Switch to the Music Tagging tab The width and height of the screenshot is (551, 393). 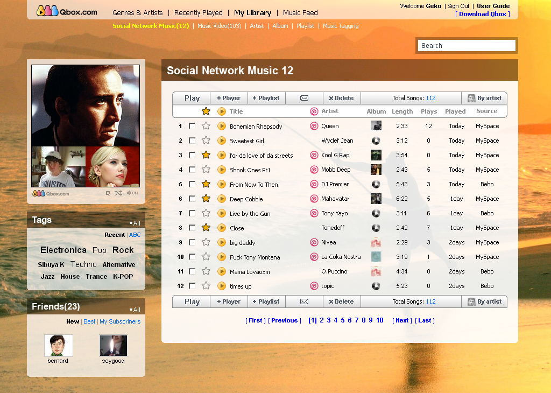(x=341, y=26)
